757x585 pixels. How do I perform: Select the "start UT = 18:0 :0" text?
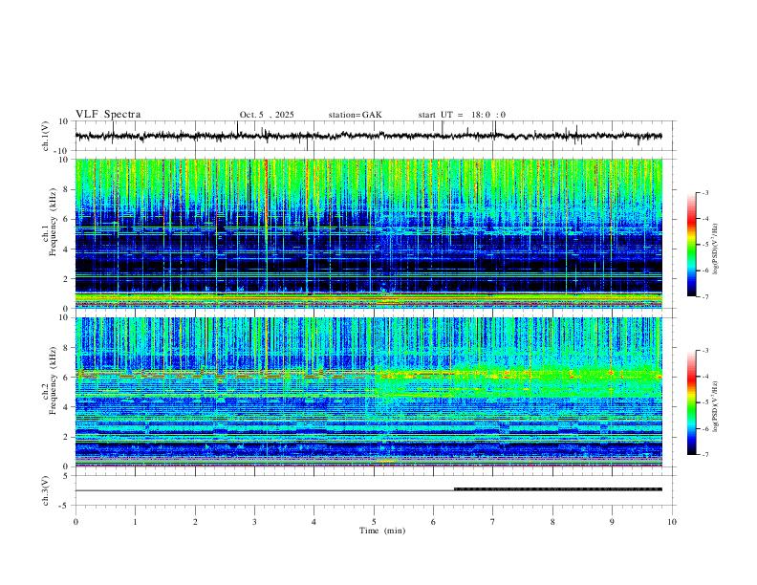click(x=462, y=115)
